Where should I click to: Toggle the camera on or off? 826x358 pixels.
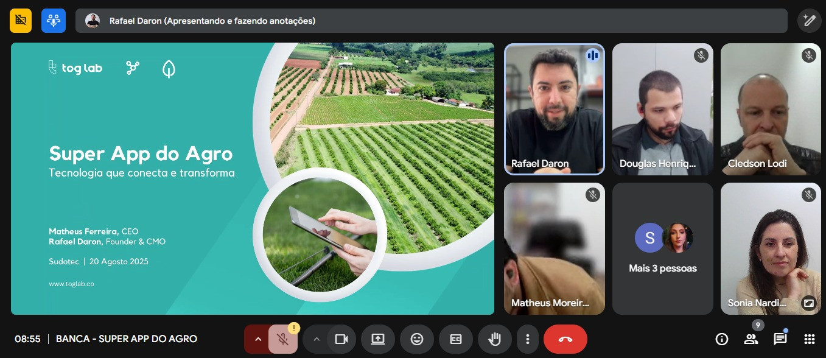[x=341, y=339]
